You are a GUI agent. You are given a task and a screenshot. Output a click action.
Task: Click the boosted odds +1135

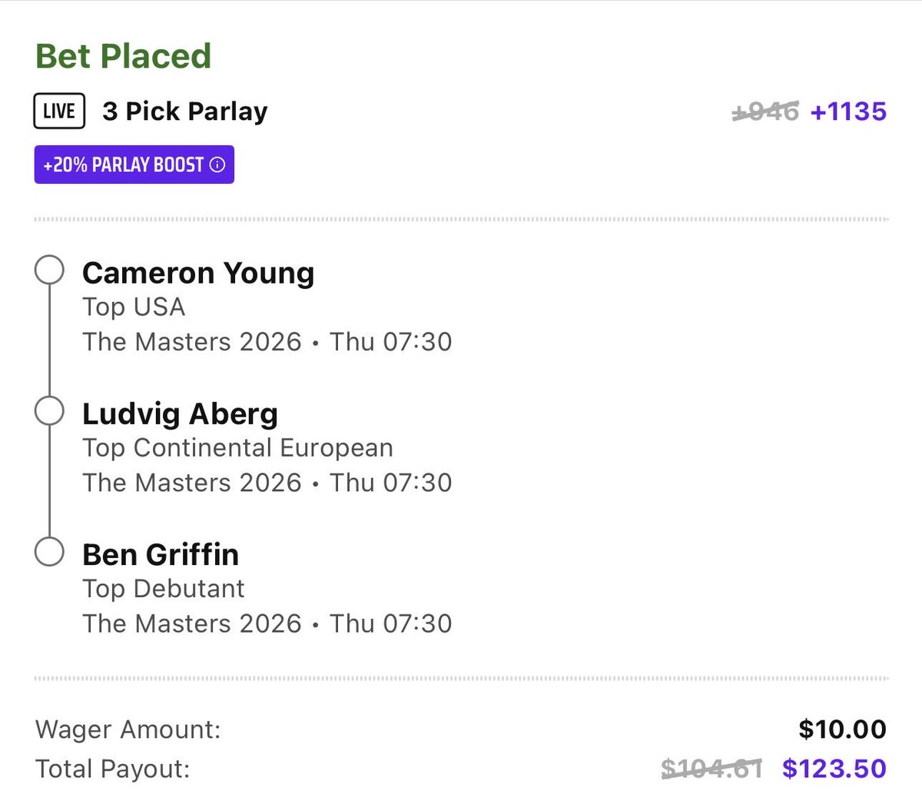(848, 111)
